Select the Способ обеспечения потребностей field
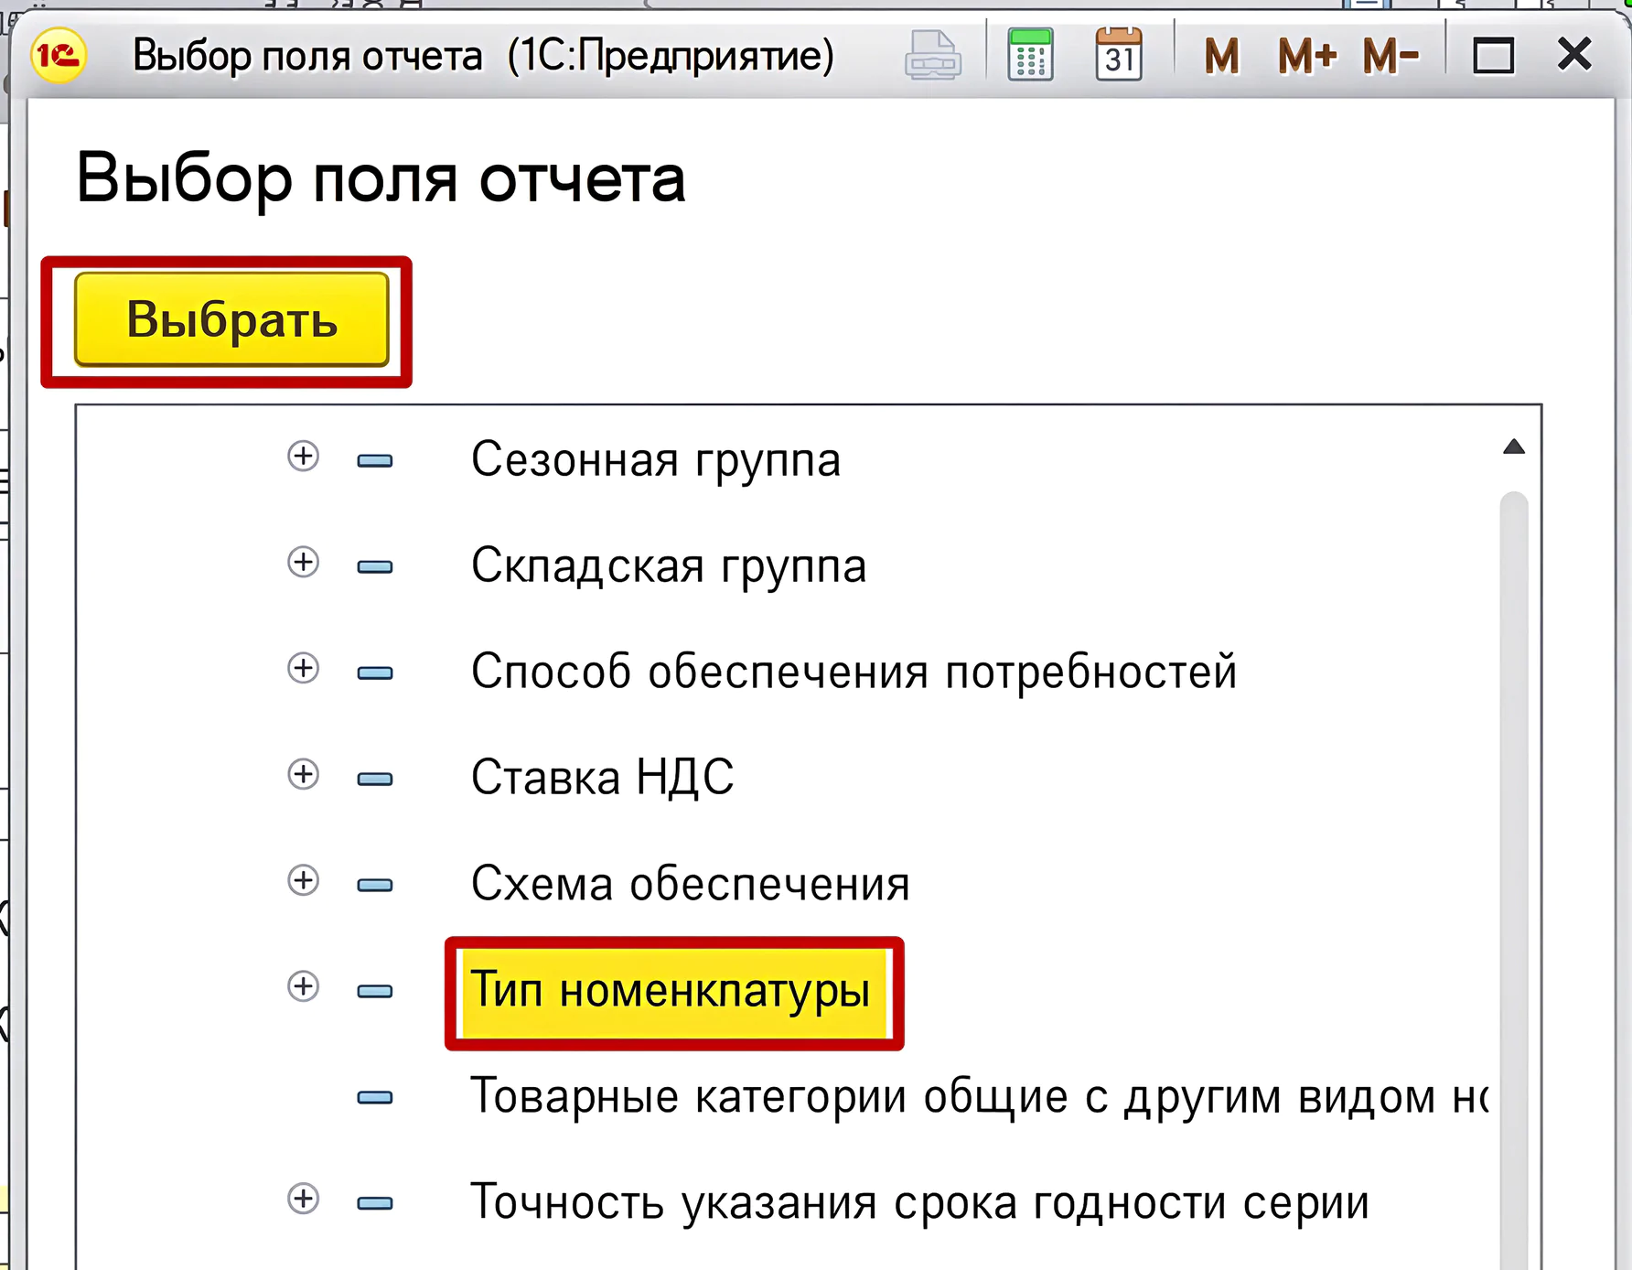This screenshot has width=1632, height=1270. pos(854,672)
